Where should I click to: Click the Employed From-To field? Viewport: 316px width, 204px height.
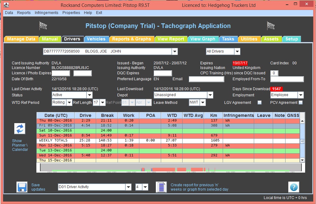[287, 79]
